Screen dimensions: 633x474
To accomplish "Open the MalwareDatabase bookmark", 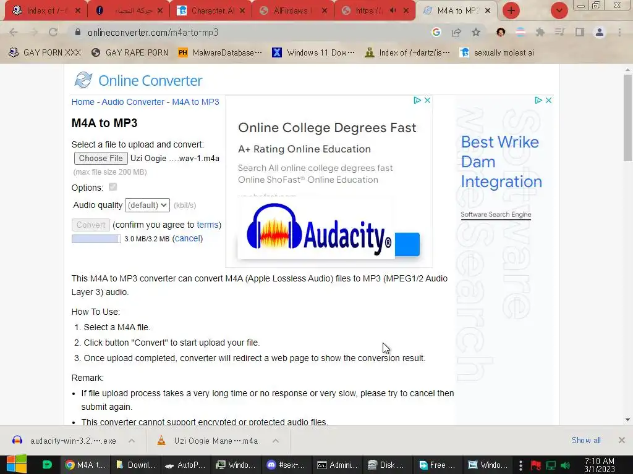I will coord(221,52).
